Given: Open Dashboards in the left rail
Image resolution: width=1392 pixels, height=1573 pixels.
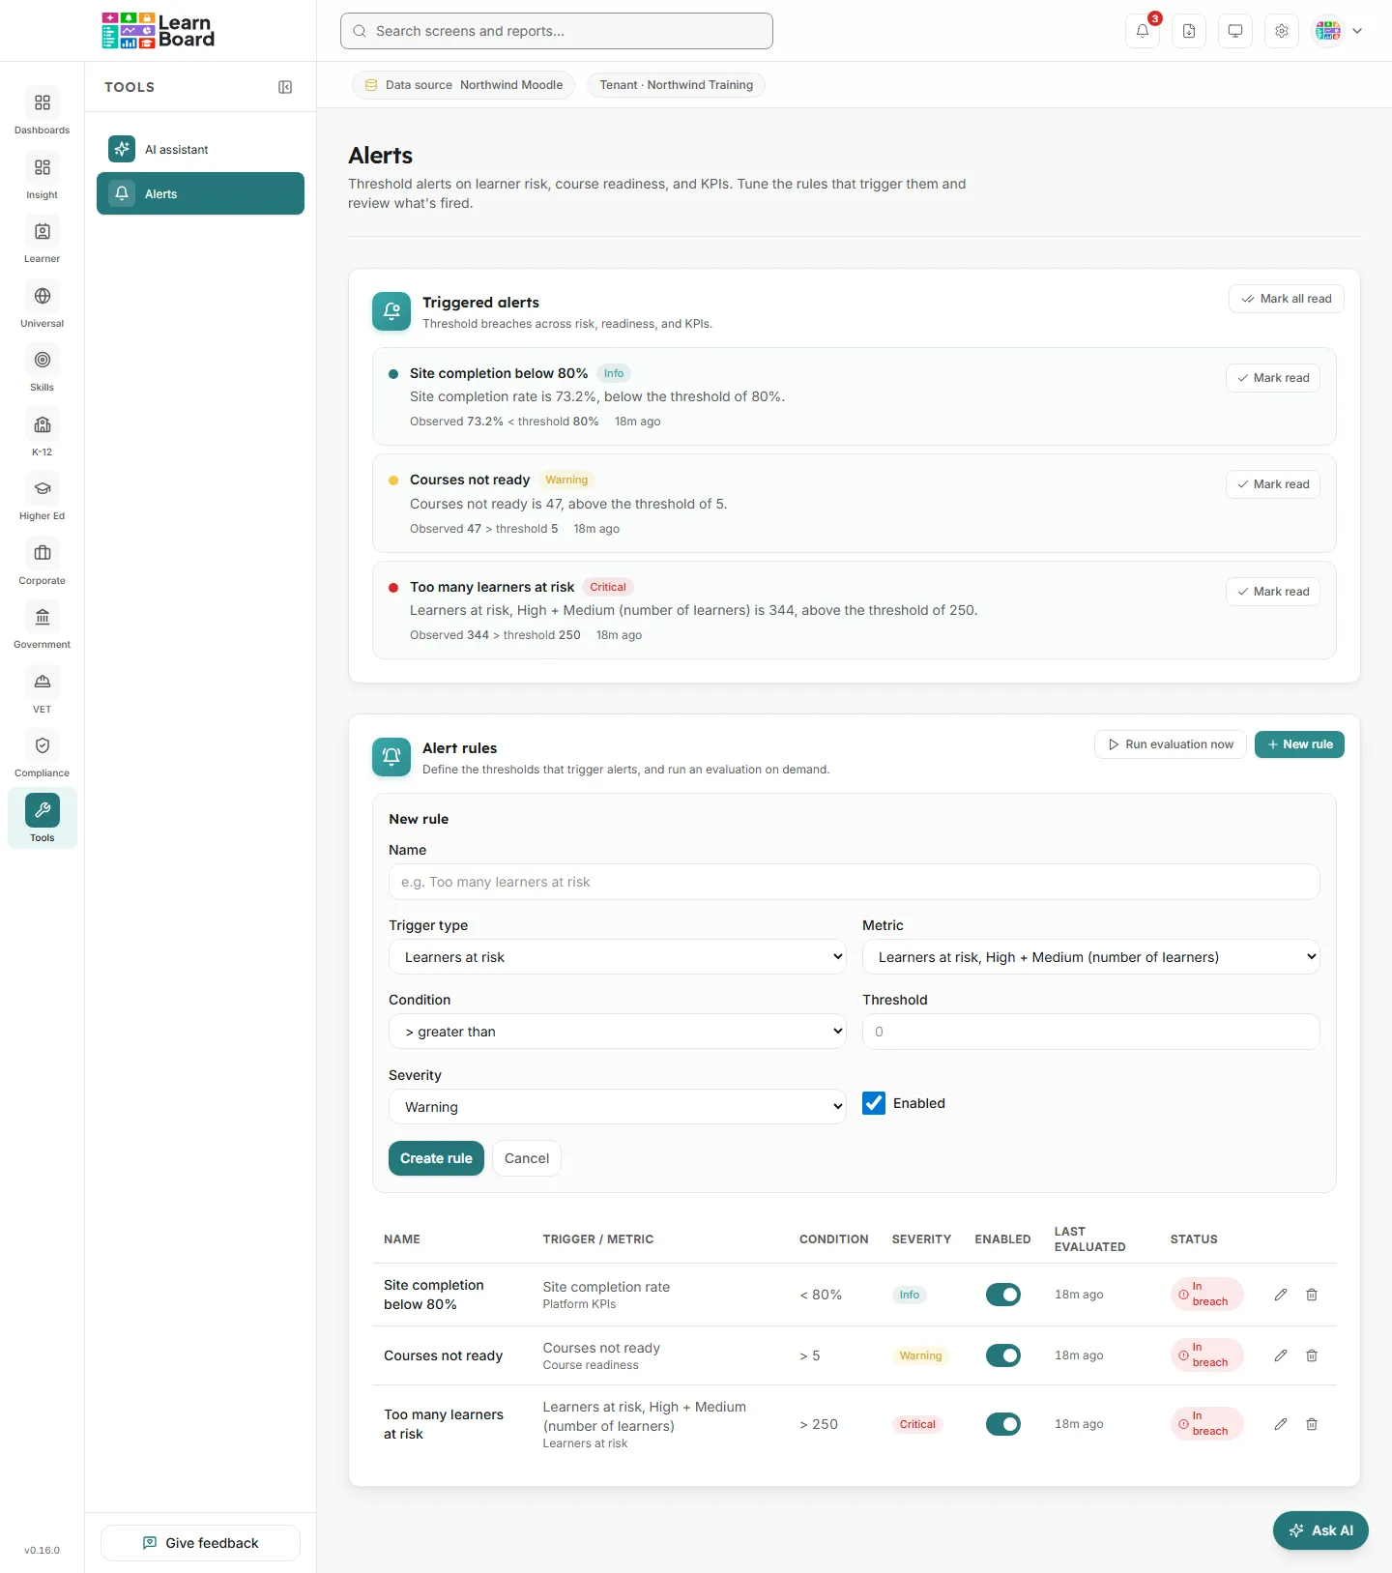Looking at the screenshot, I should pos(43,112).
